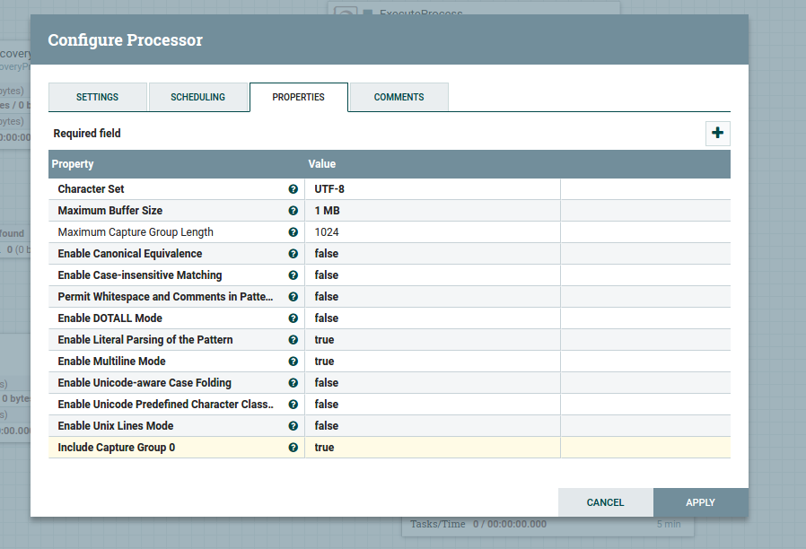Viewport: 806px width, 549px height.
Task: Cancel the processor configuration
Action: 606,502
